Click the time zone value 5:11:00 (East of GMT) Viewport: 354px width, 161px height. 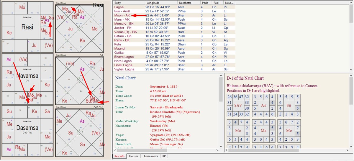[167, 96]
